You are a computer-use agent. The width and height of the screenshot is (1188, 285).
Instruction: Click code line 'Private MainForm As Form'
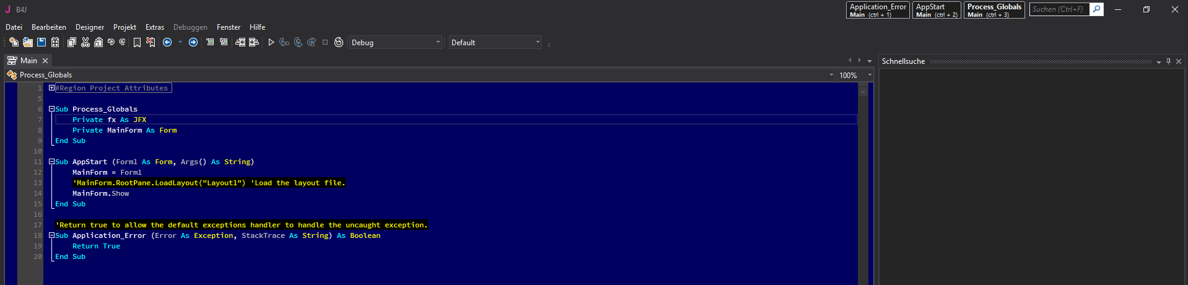[x=124, y=130]
